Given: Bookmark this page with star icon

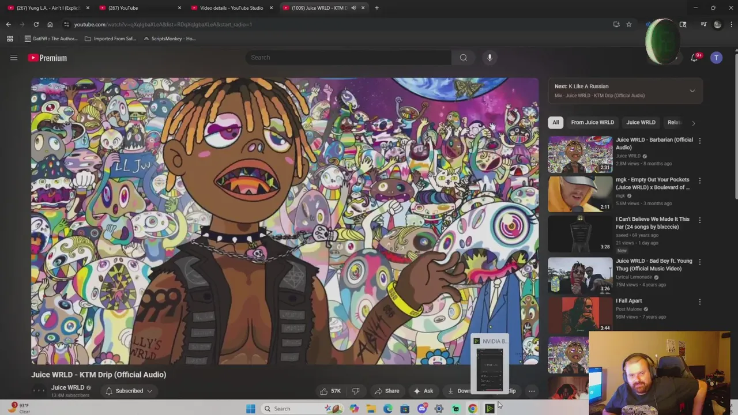Looking at the screenshot, I should [629, 24].
